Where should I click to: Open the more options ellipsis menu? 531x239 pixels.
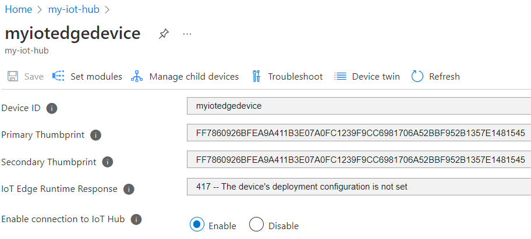(187, 34)
